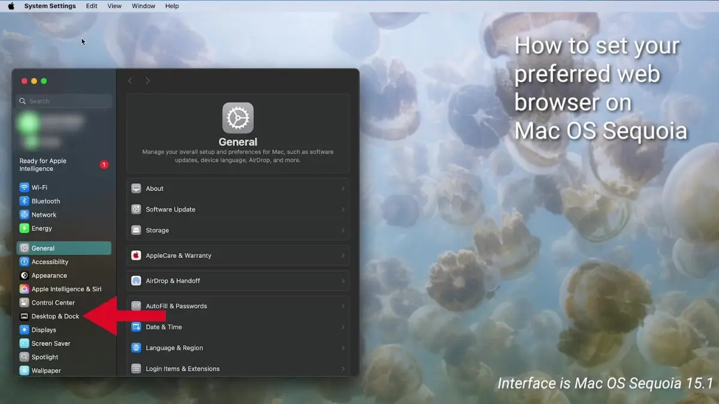Select the Bluetooth label in sidebar
Image resolution: width=719 pixels, height=404 pixels.
click(x=46, y=201)
